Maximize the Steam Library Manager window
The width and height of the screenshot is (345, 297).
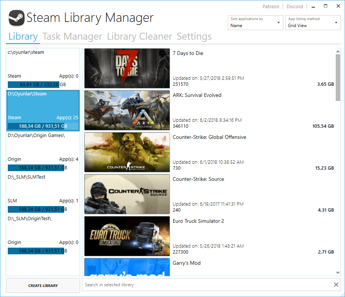click(325, 6)
